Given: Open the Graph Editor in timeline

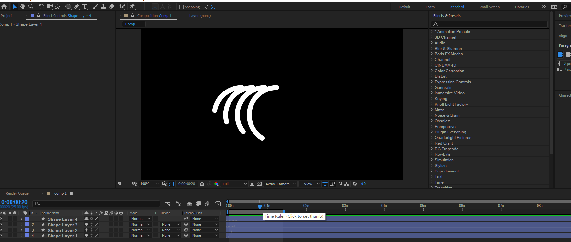Looking at the screenshot, I should (218, 204).
